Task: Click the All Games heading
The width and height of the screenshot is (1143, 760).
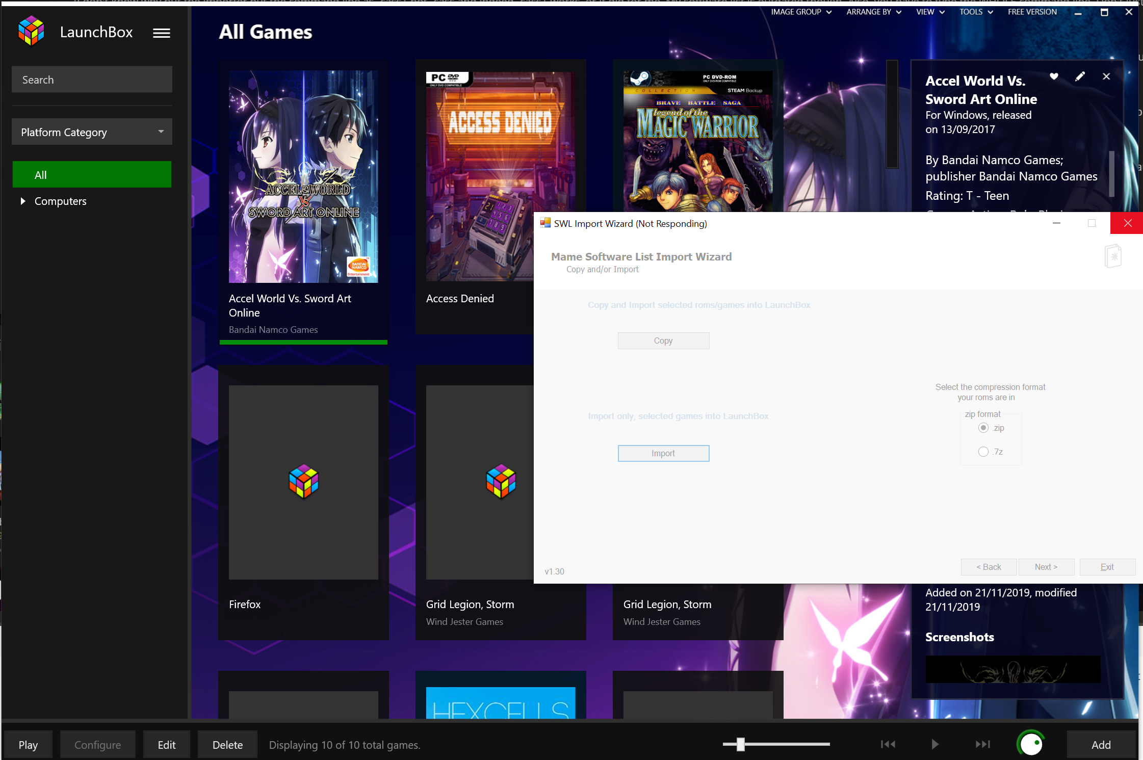Action: point(265,32)
